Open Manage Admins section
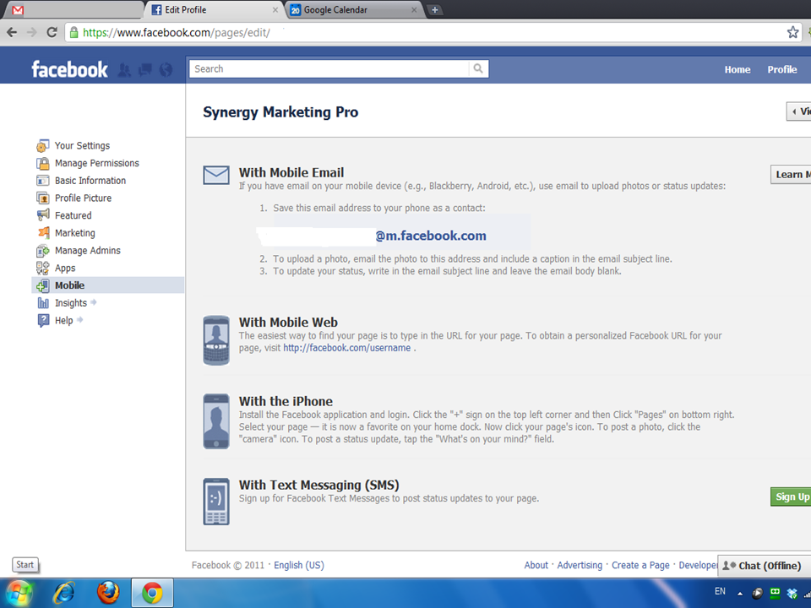This screenshot has width=811, height=608. pyautogui.click(x=87, y=251)
